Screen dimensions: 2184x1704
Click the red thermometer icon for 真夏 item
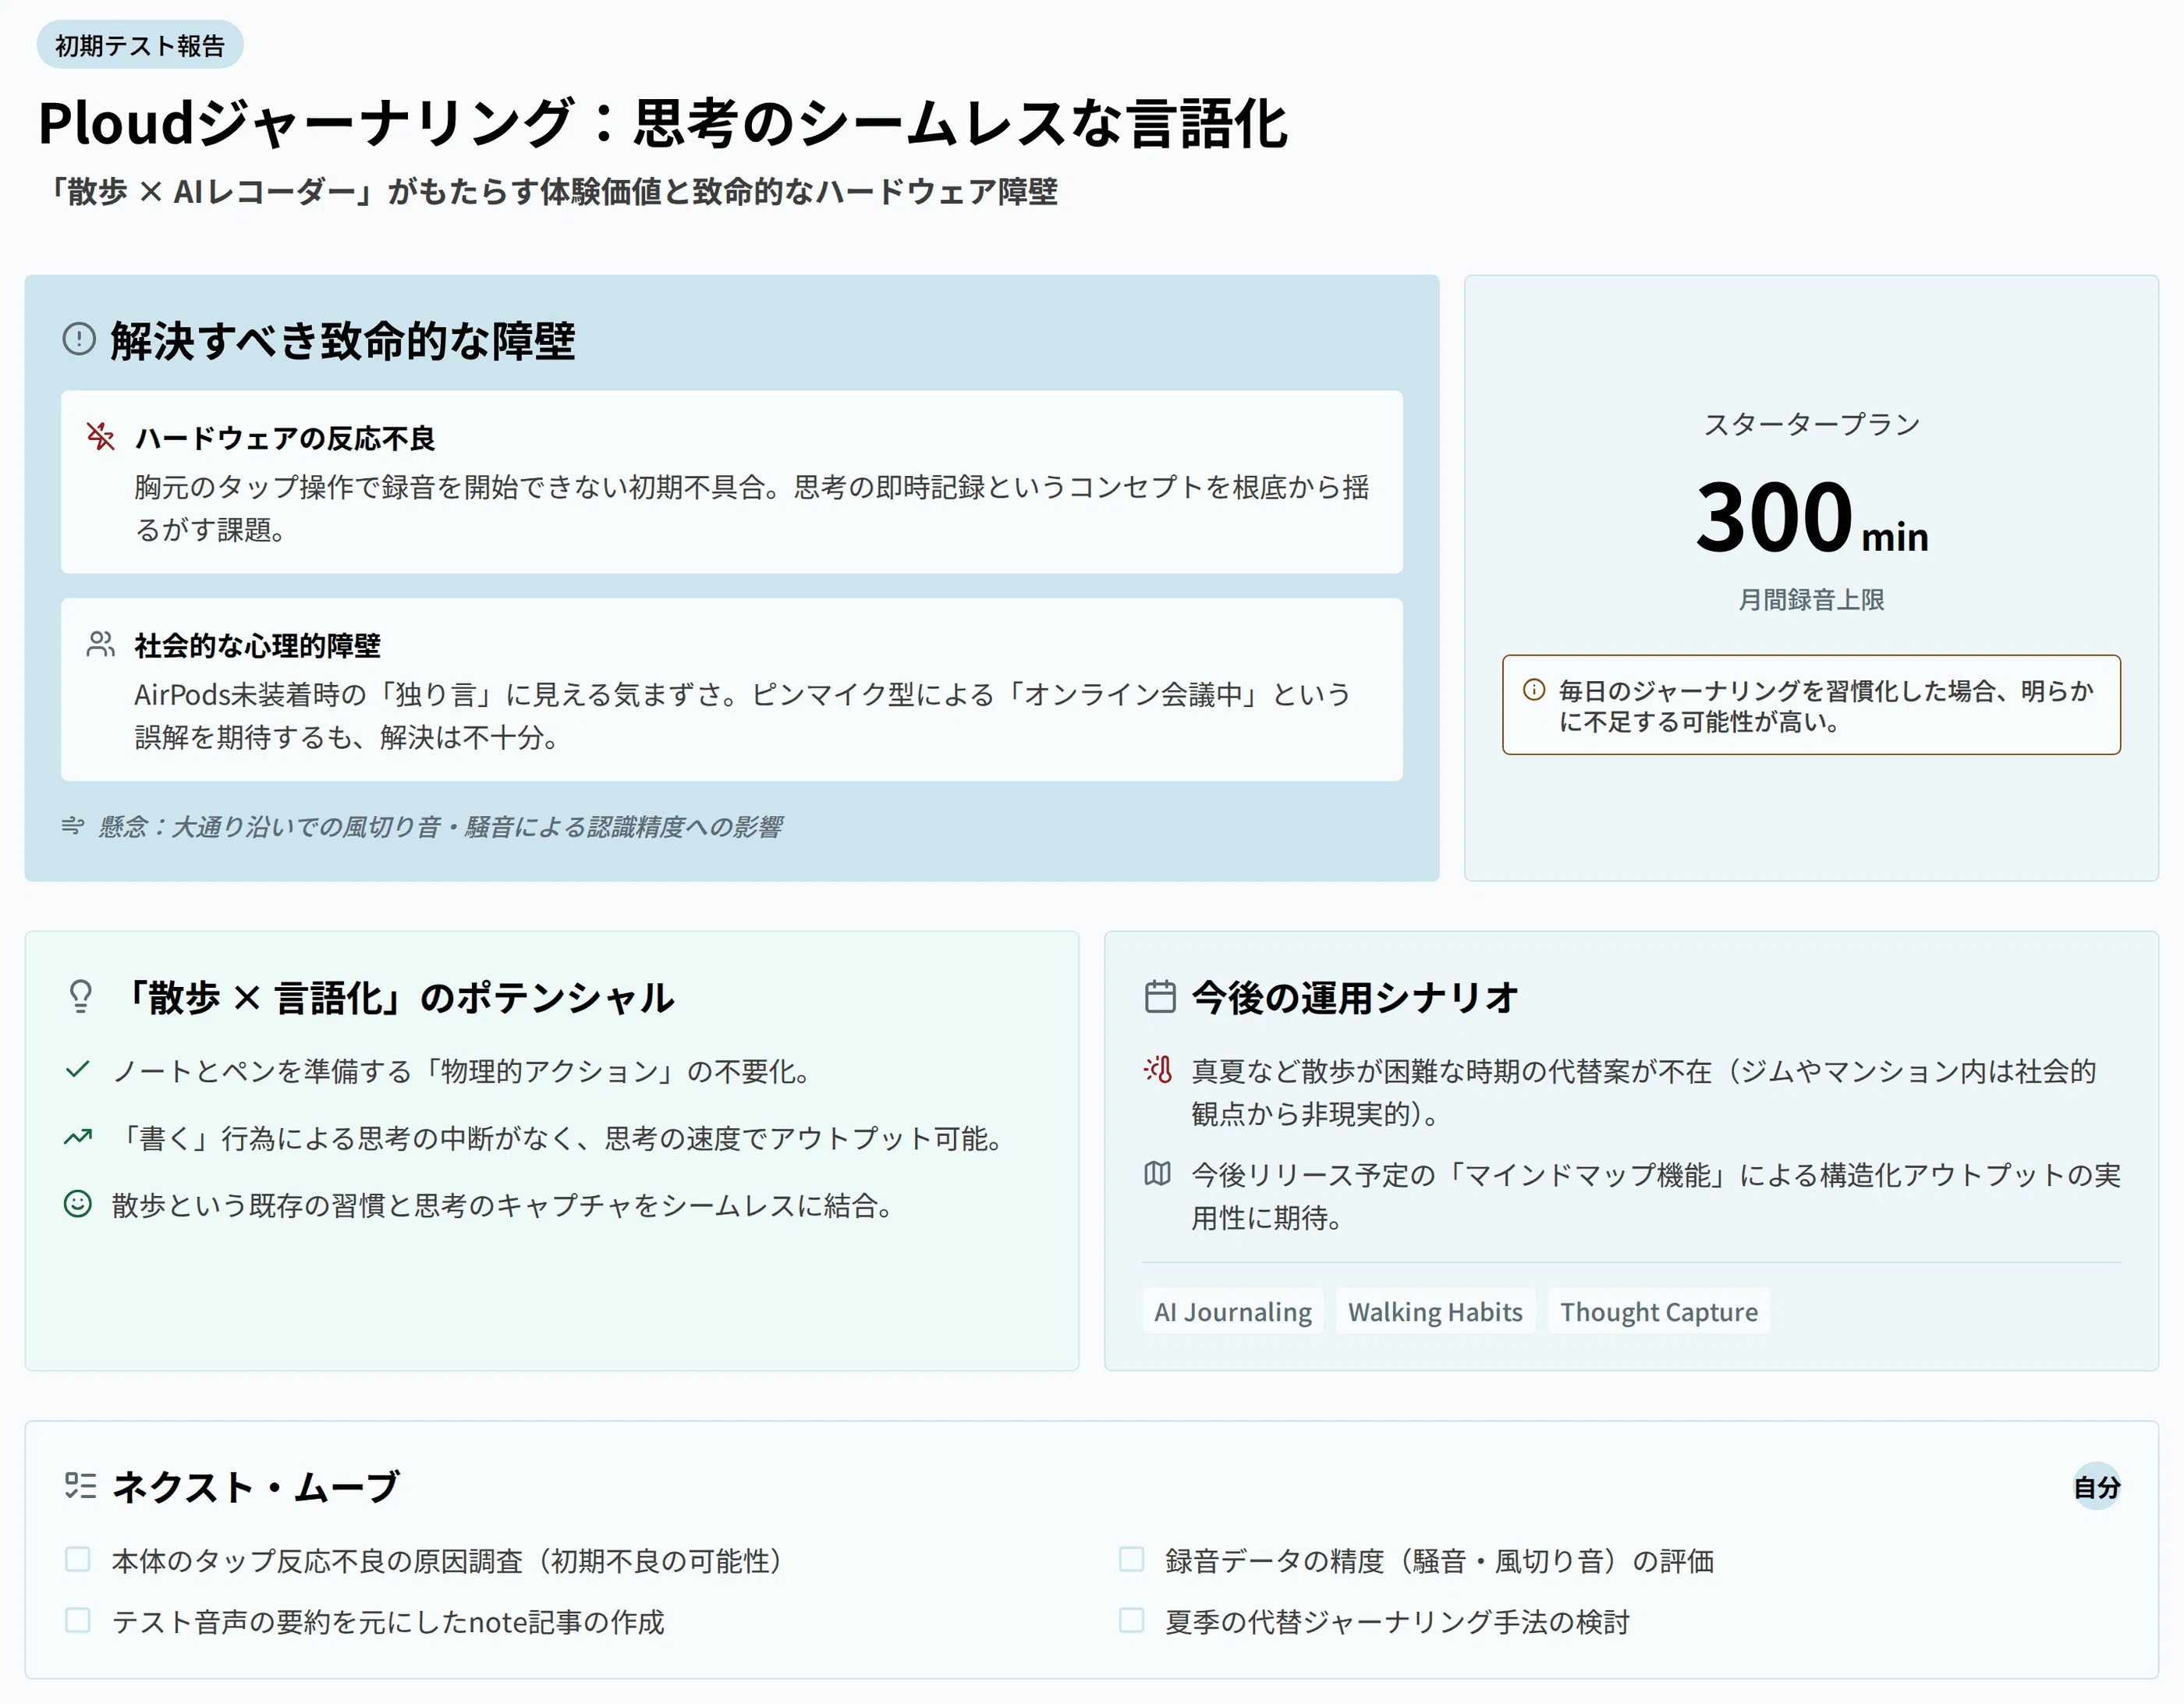click(x=1158, y=1070)
